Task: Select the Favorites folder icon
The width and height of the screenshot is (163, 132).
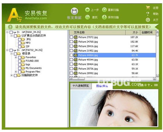Action: click(x=23, y=57)
